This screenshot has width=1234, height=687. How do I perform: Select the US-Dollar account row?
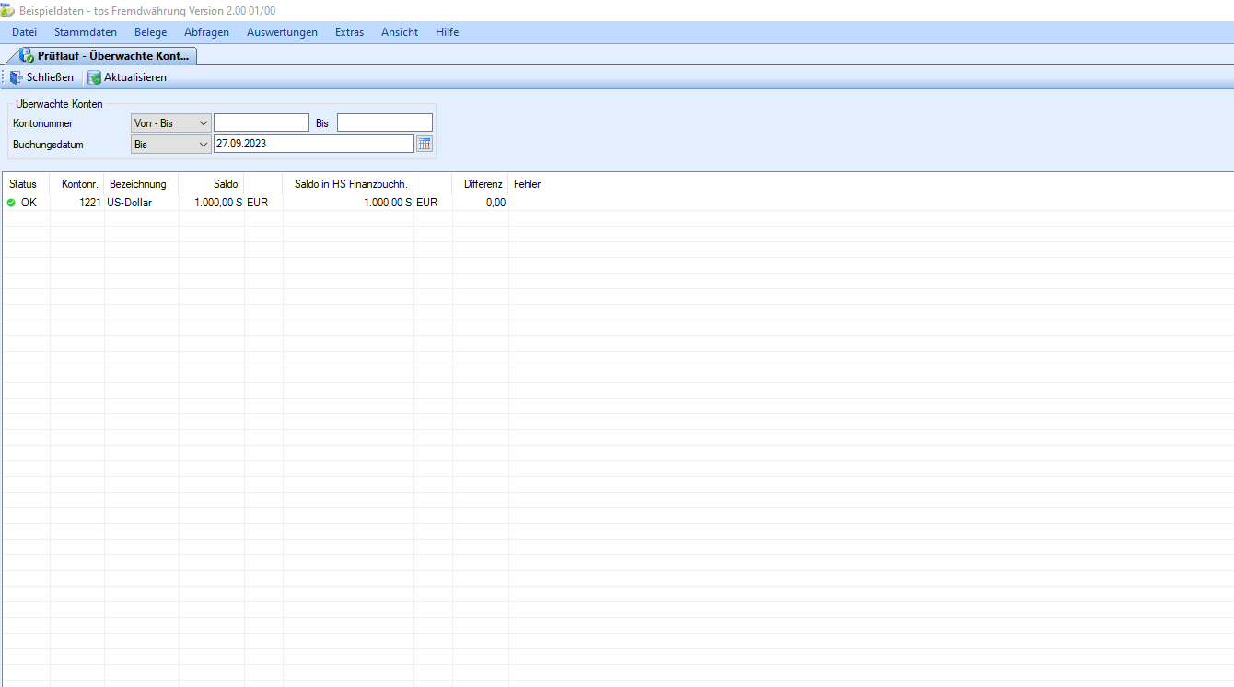tap(129, 203)
